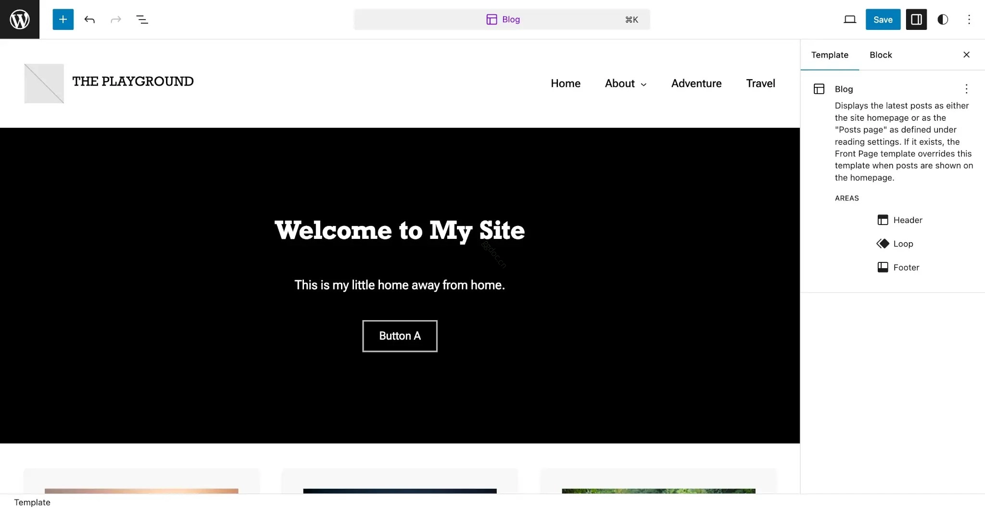Click the ⌘K shortcut hint
The height and width of the screenshot is (510, 985).
point(631,20)
